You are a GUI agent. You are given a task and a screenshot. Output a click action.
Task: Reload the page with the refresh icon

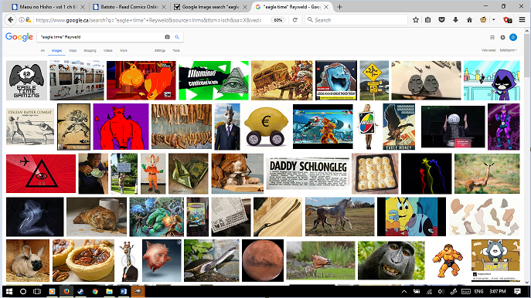click(295, 20)
